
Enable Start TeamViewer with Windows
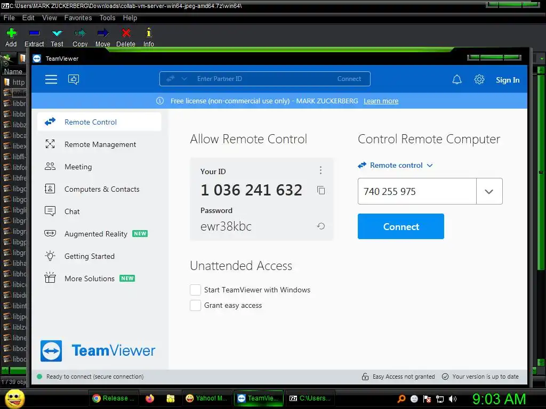point(195,290)
